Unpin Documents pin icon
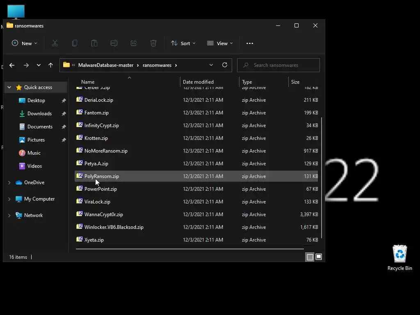Screen dimensions: 420x315 (x=64, y=127)
